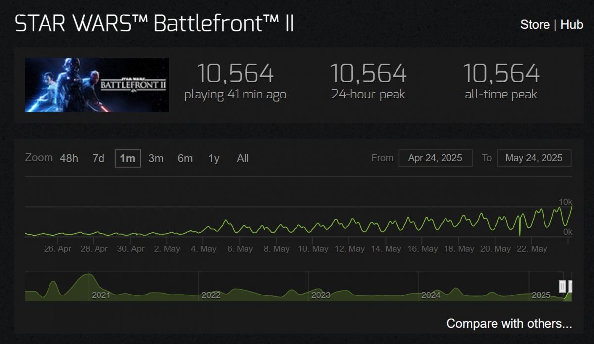Click Compare with others link
The width and height of the screenshot is (594, 344).
pyautogui.click(x=509, y=324)
